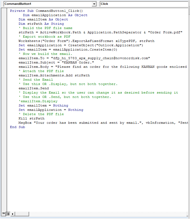
Task: Click the comment 'Attach the PDF file'
Action: tap(41, 71)
